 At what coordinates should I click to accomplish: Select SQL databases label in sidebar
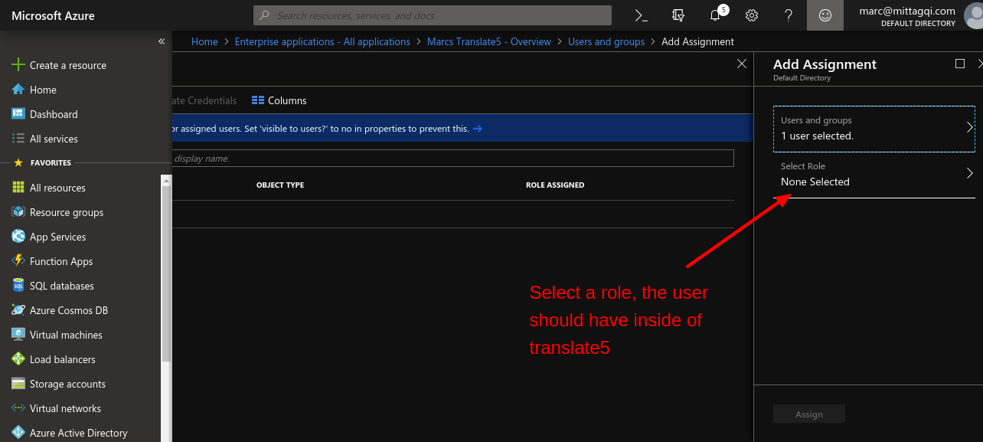click(62, 286)
